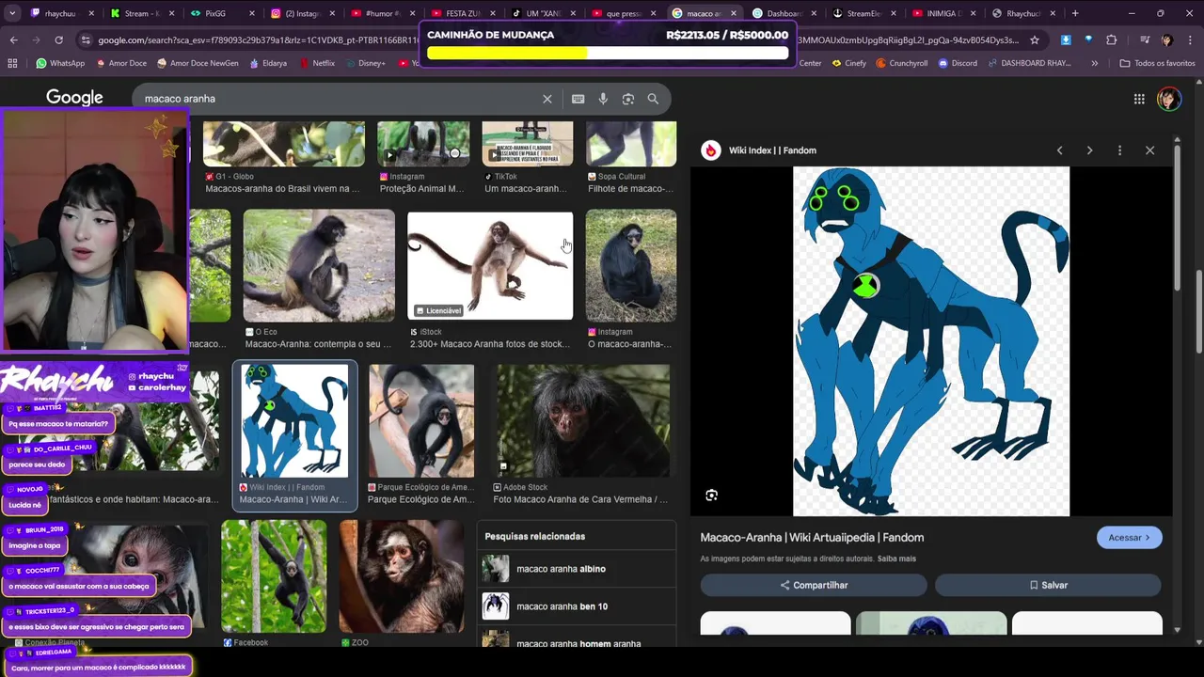Open Cinefy bookmark
This screenshot has height=677, width=1204.
point(848,63)
